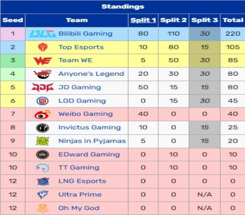Click Bilibili Gaming total points 220
Screen dimensions: 245x215
tap(233, 34)
